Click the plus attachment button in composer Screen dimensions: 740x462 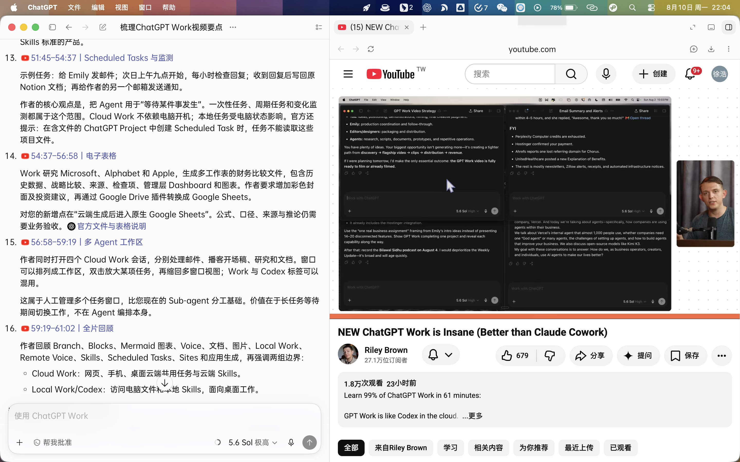coord(20,442)
